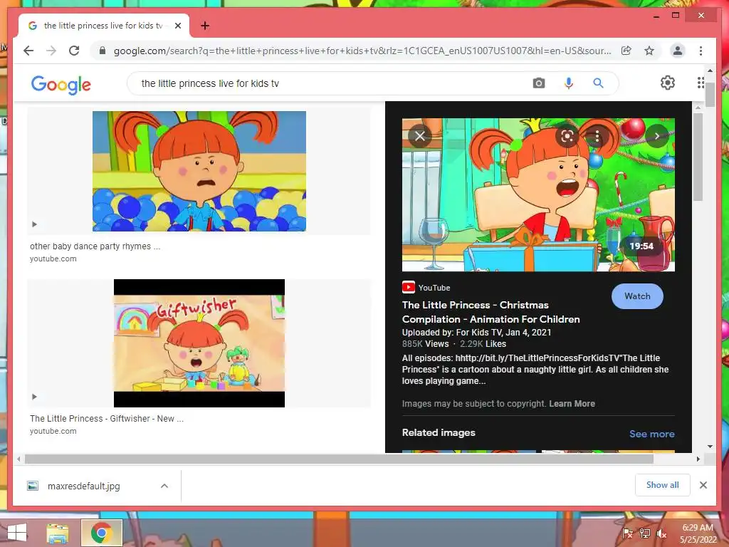
Task: Share this page from the address bar
Action: click(x=626, y=51)
